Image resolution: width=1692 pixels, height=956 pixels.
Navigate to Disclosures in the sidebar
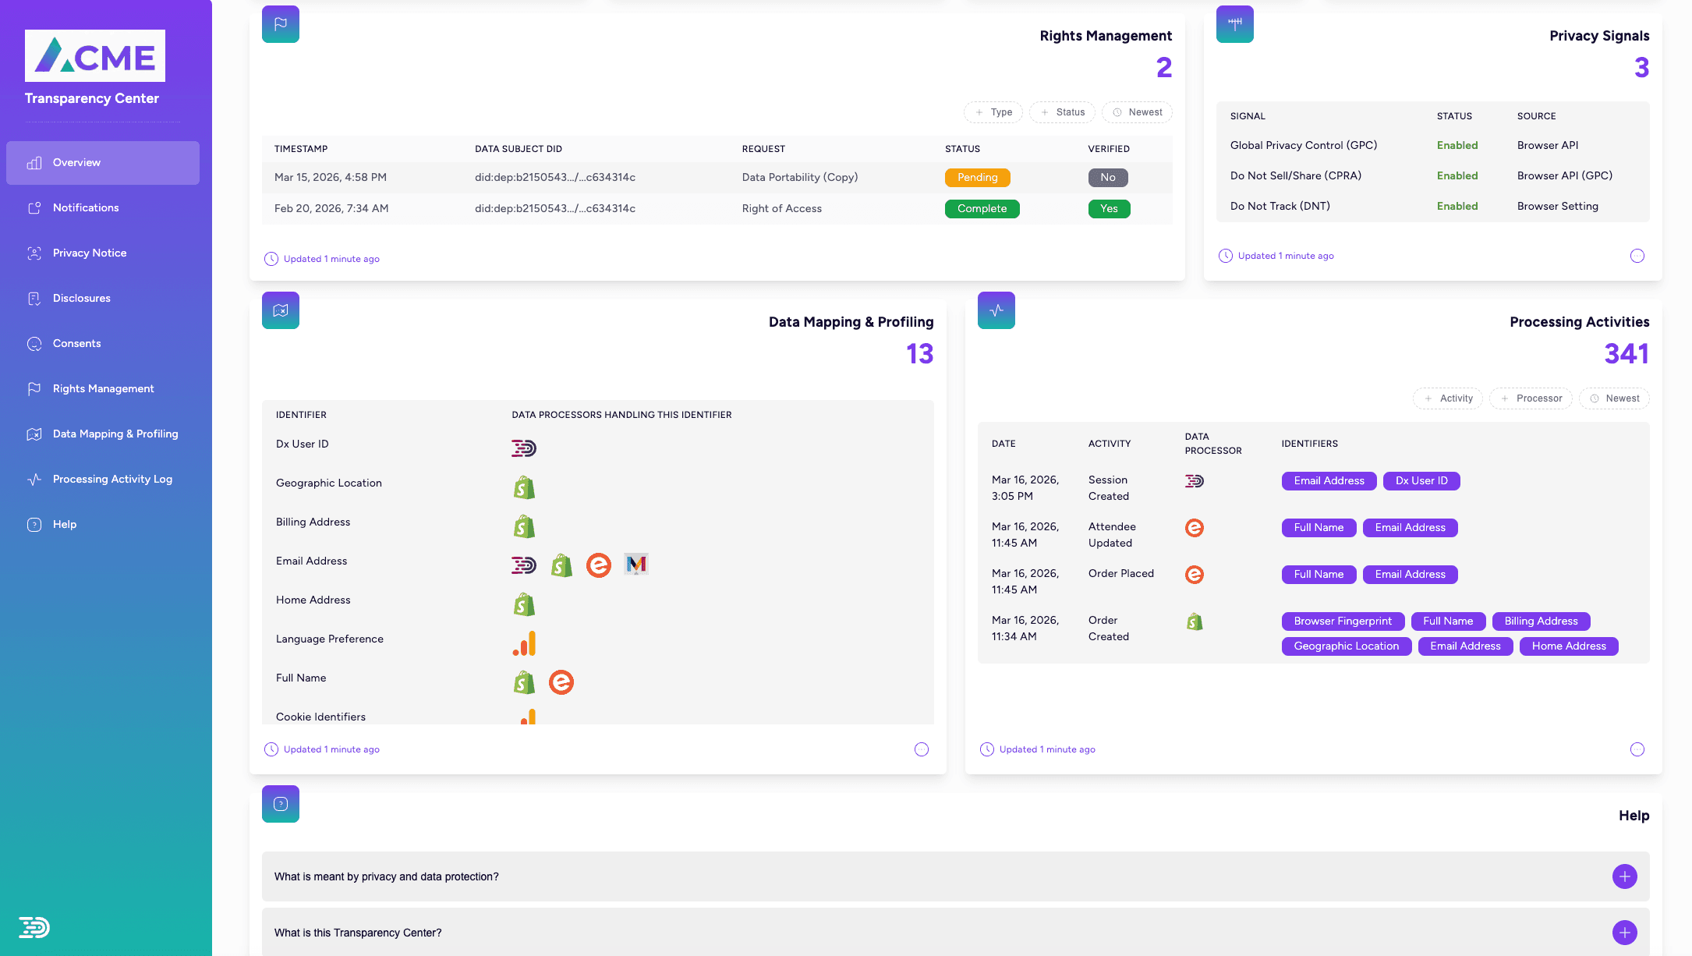(81, 298)
